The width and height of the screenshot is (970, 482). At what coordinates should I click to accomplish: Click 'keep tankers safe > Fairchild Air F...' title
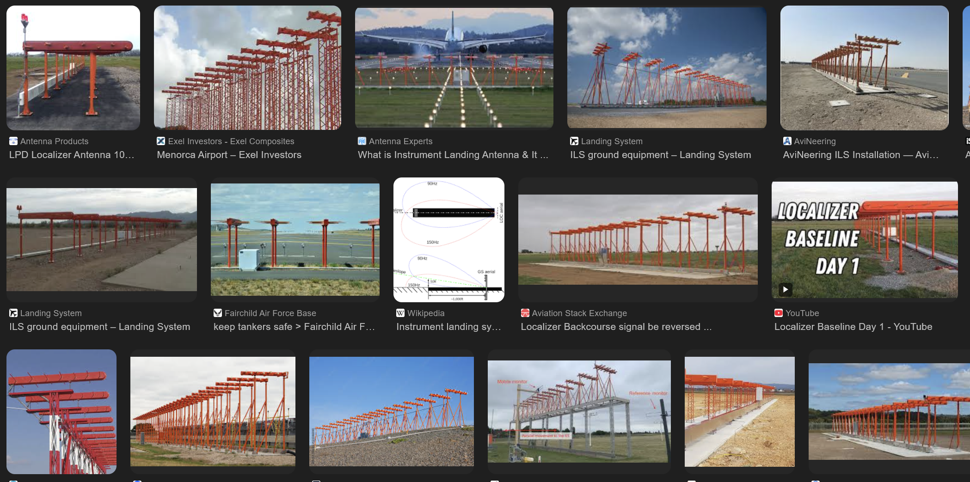coord(294,327)
